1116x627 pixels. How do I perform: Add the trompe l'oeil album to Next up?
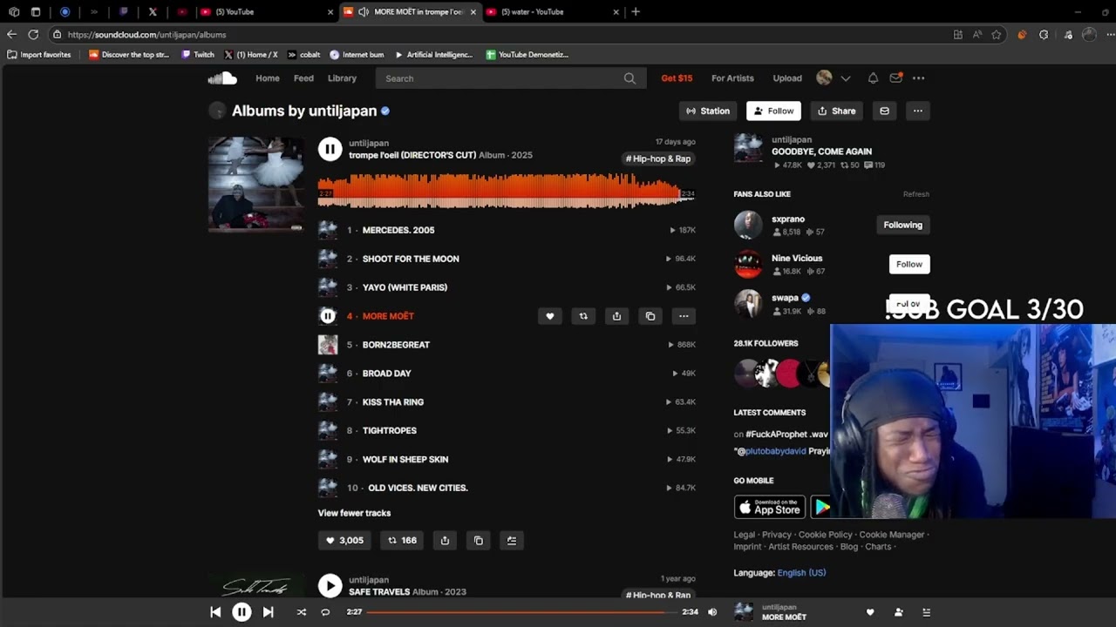[512, 541]
